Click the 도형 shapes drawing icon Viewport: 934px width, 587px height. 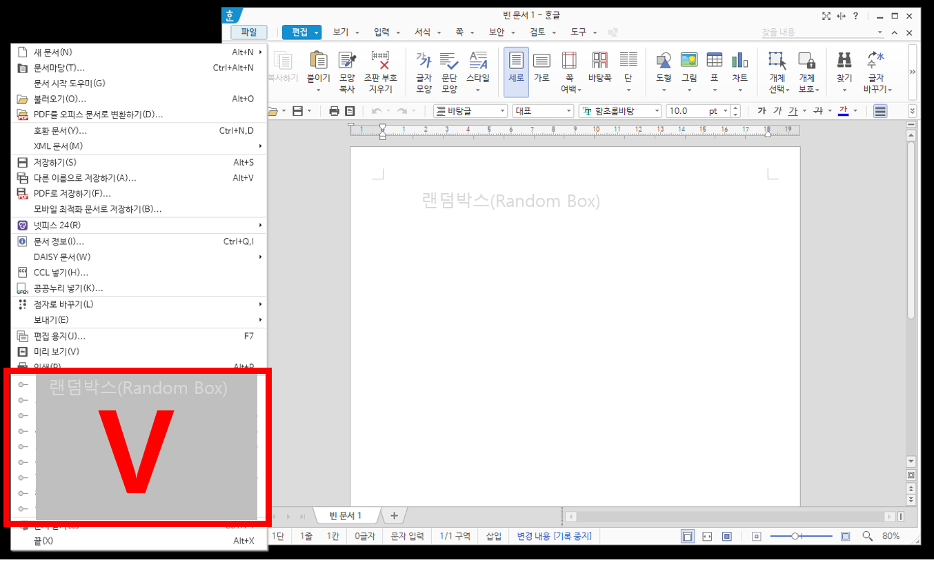(663, 66)
